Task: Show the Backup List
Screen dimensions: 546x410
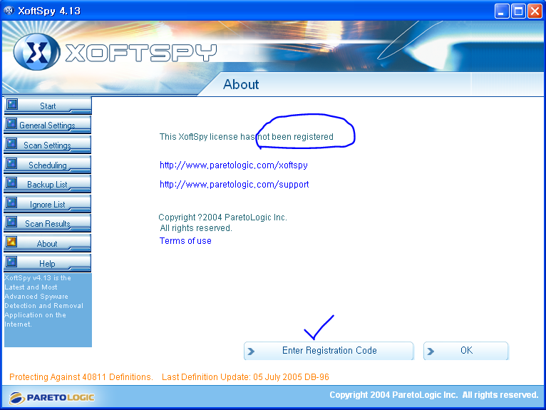Action: click(x=47, y=184)
